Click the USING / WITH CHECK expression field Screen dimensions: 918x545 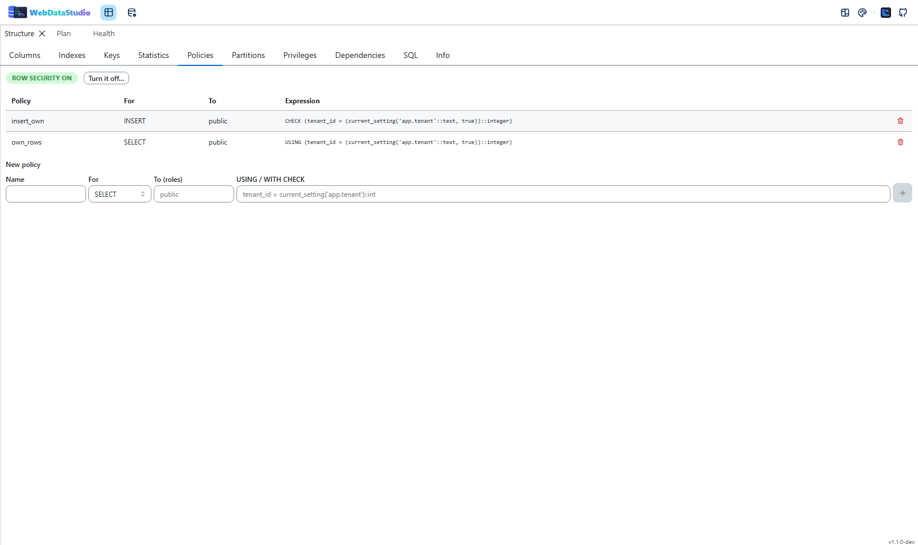(563, 194)
